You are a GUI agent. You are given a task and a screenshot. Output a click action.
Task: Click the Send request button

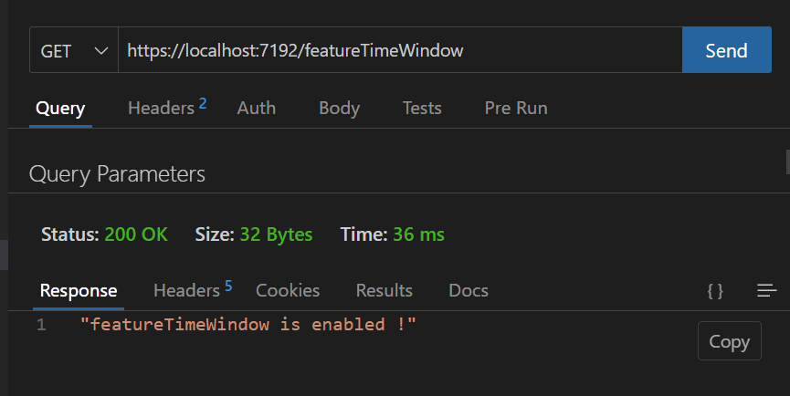(726, 50)
